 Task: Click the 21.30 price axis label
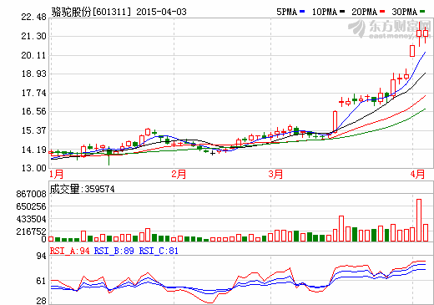(33, 36)
